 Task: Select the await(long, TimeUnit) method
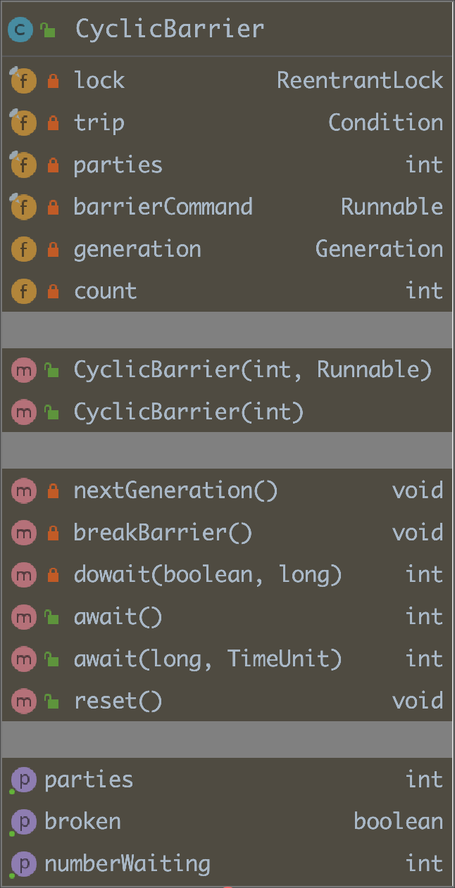coord(207,660)
